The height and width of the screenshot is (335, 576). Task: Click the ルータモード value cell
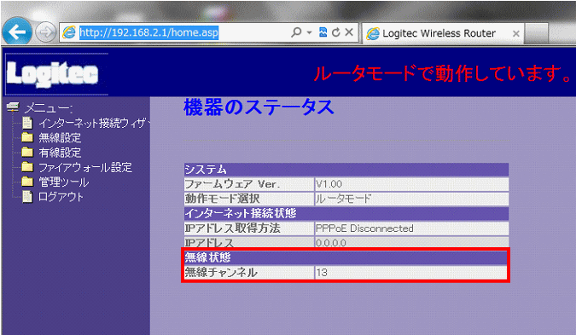pyautogui.click(x=411, y=199)
